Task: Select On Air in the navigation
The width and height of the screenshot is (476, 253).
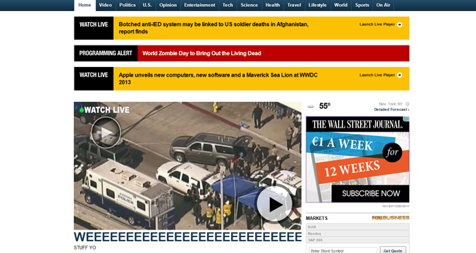Action: [x=384, y=5]
